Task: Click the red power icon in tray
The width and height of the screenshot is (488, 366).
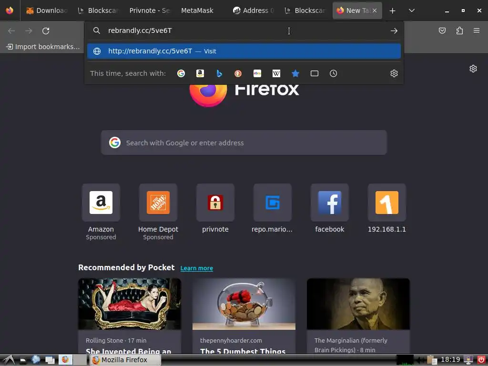Action: [481, 360]
